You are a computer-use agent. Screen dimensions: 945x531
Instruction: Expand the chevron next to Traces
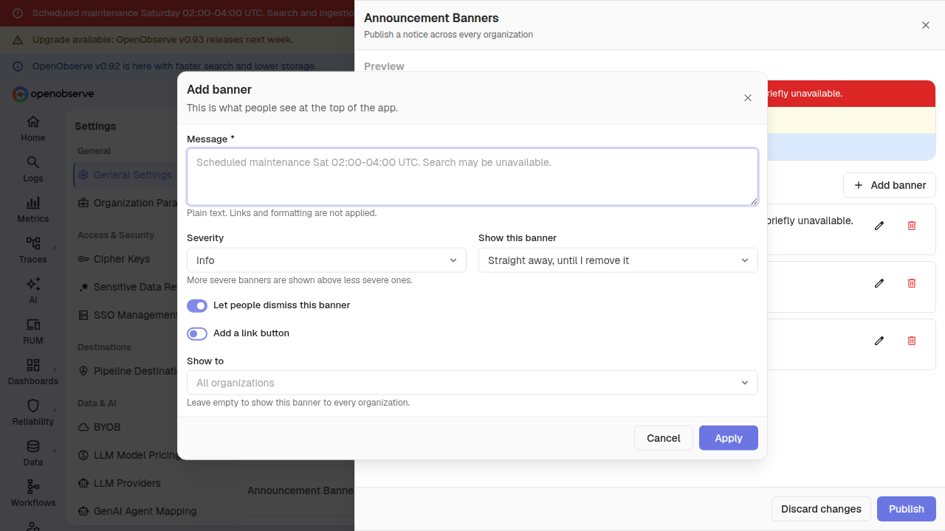(55, 247)
